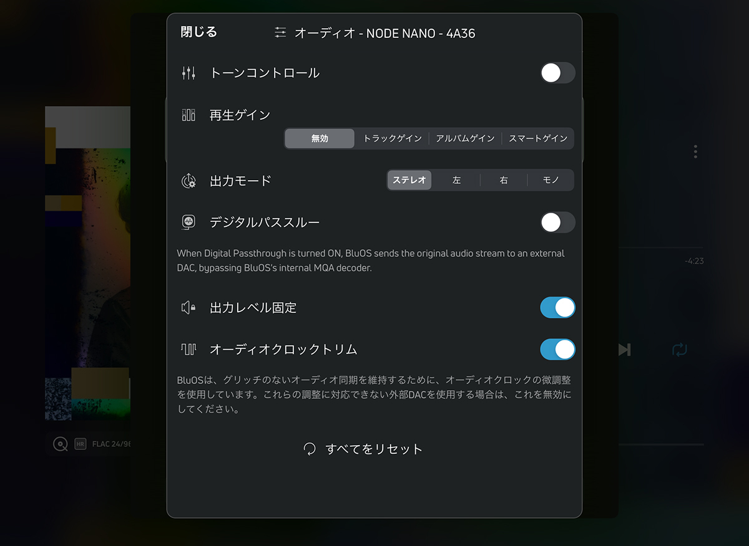This screenshot has height=546, width=749.
Task: Click the 再生ゲイン label
Action: 240,115
